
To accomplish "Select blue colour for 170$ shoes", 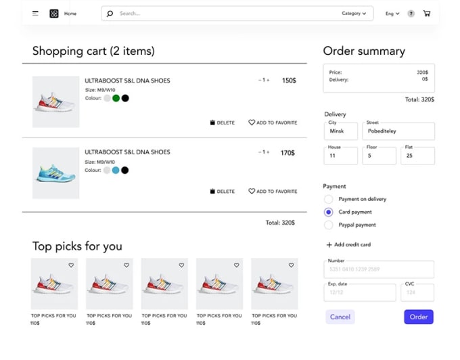I will 116,170.
